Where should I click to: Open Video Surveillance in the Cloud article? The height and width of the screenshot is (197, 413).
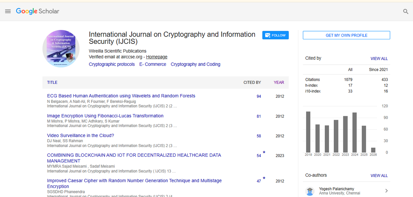click(x=80, y=136)
